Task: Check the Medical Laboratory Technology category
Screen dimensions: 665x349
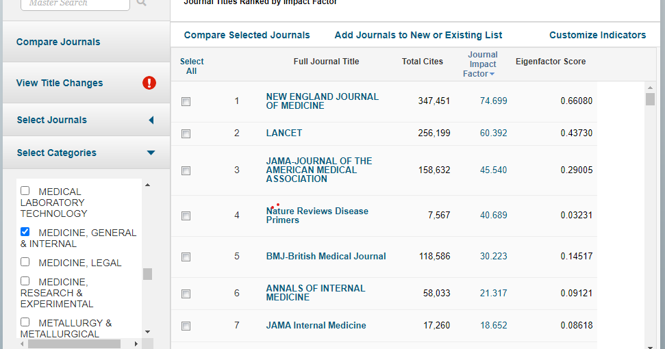Action: point(25,192)
